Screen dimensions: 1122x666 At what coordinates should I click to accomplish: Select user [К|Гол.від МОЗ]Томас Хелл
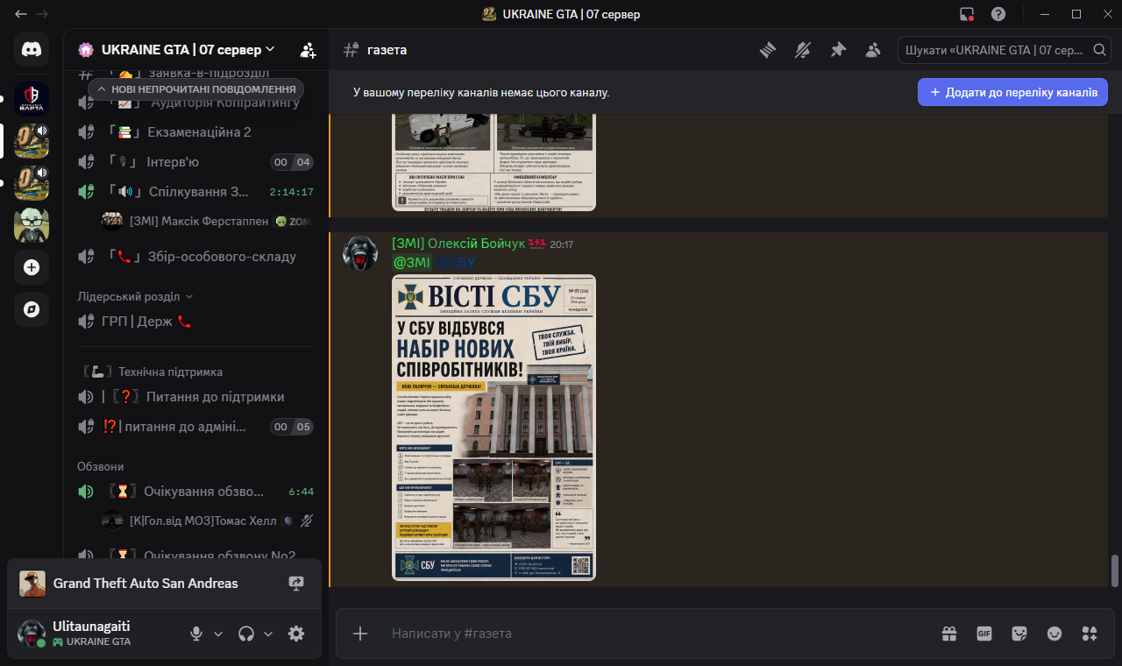click(x=208, y=521)
